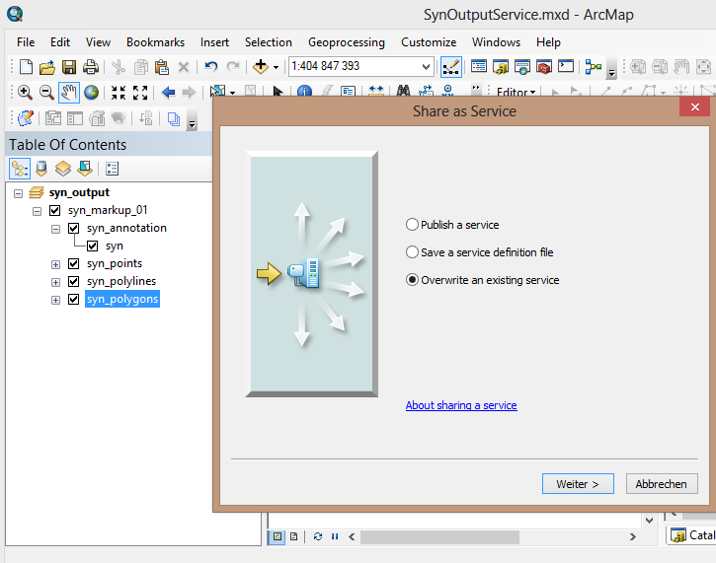Open the Editor toolbar icon
This screenshot has width=716, height=563.
coord(451,67)
